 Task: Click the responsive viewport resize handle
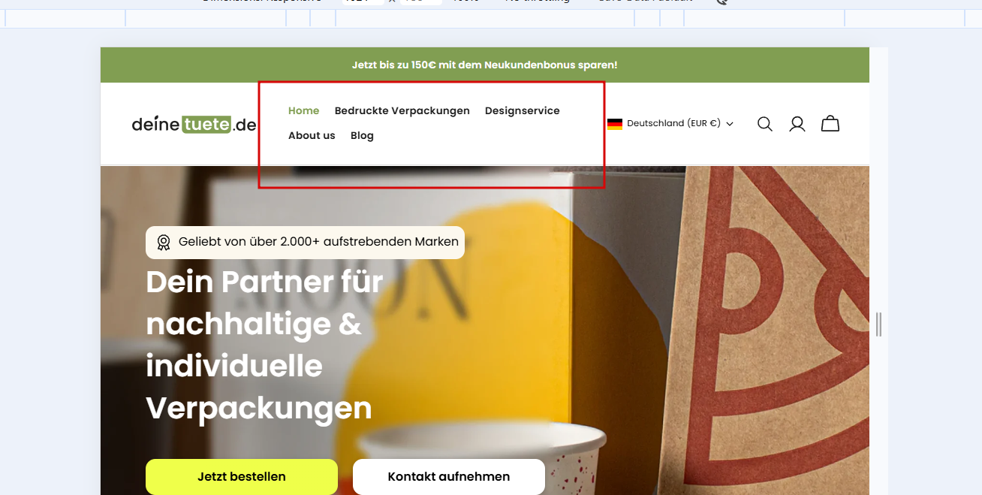point(878,324)
